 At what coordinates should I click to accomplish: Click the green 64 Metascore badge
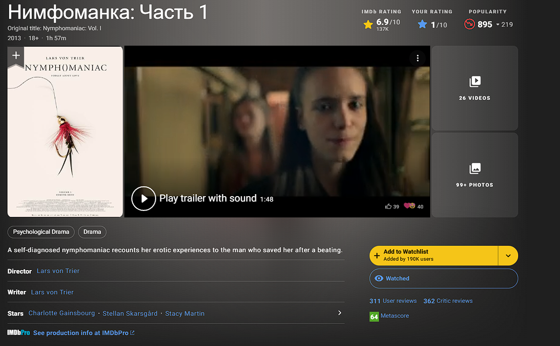374,316
